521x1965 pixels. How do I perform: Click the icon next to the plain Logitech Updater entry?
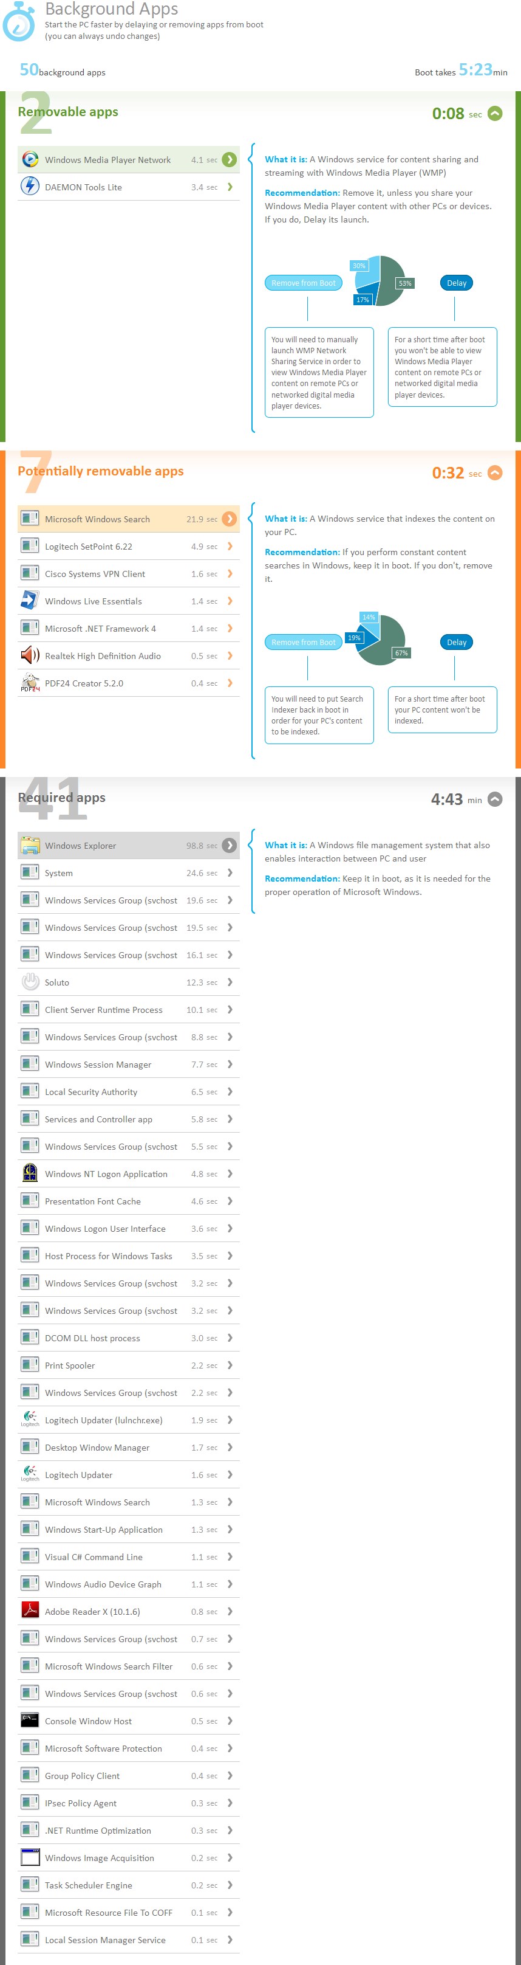pyautogui.click(x=30, y=1474)
